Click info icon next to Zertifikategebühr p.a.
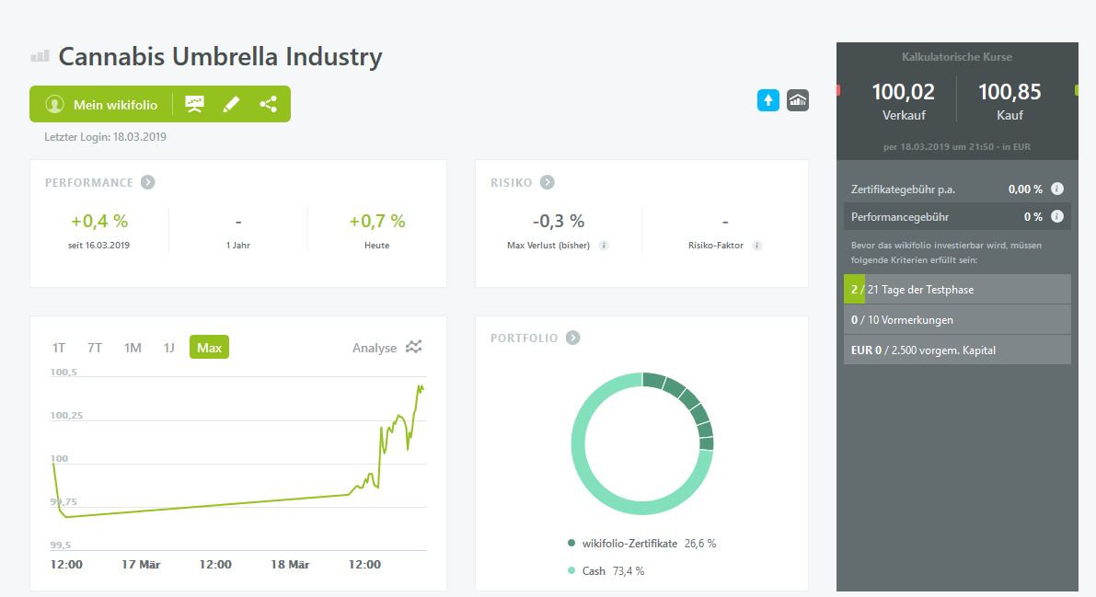1096x597 pixels. coord(1057,189)
